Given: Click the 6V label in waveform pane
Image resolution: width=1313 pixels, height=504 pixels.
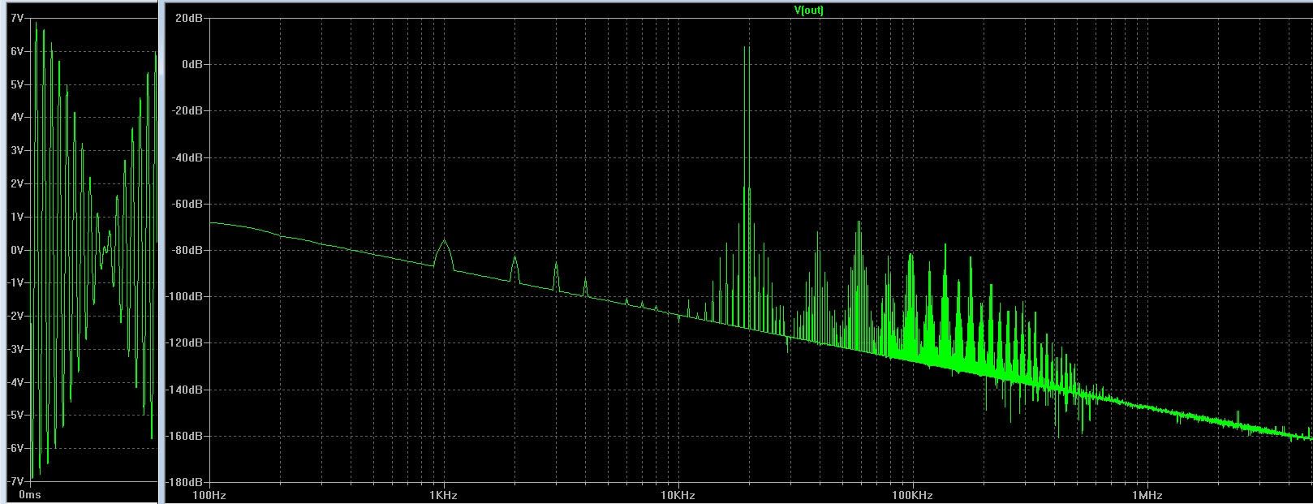Looking at the screenshot, I should (x=17, y=51).
